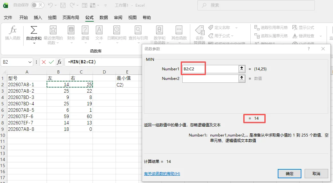Click the help question mark in dialog
This screenshot has height=183, width=333.
pyautogui.click(x=309, y=49)
